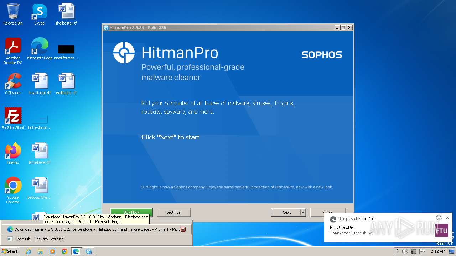
Task: Switch to the Filehippo Edge window preview
Action: 93,229
